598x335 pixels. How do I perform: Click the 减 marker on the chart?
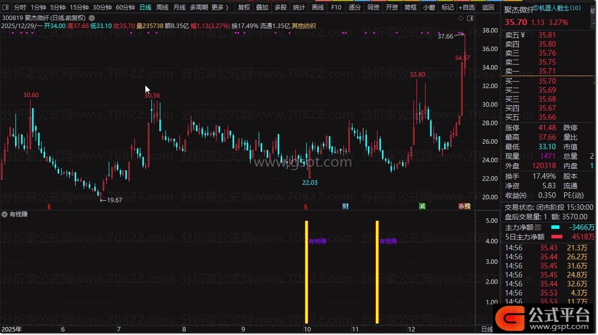click(422, 206)
